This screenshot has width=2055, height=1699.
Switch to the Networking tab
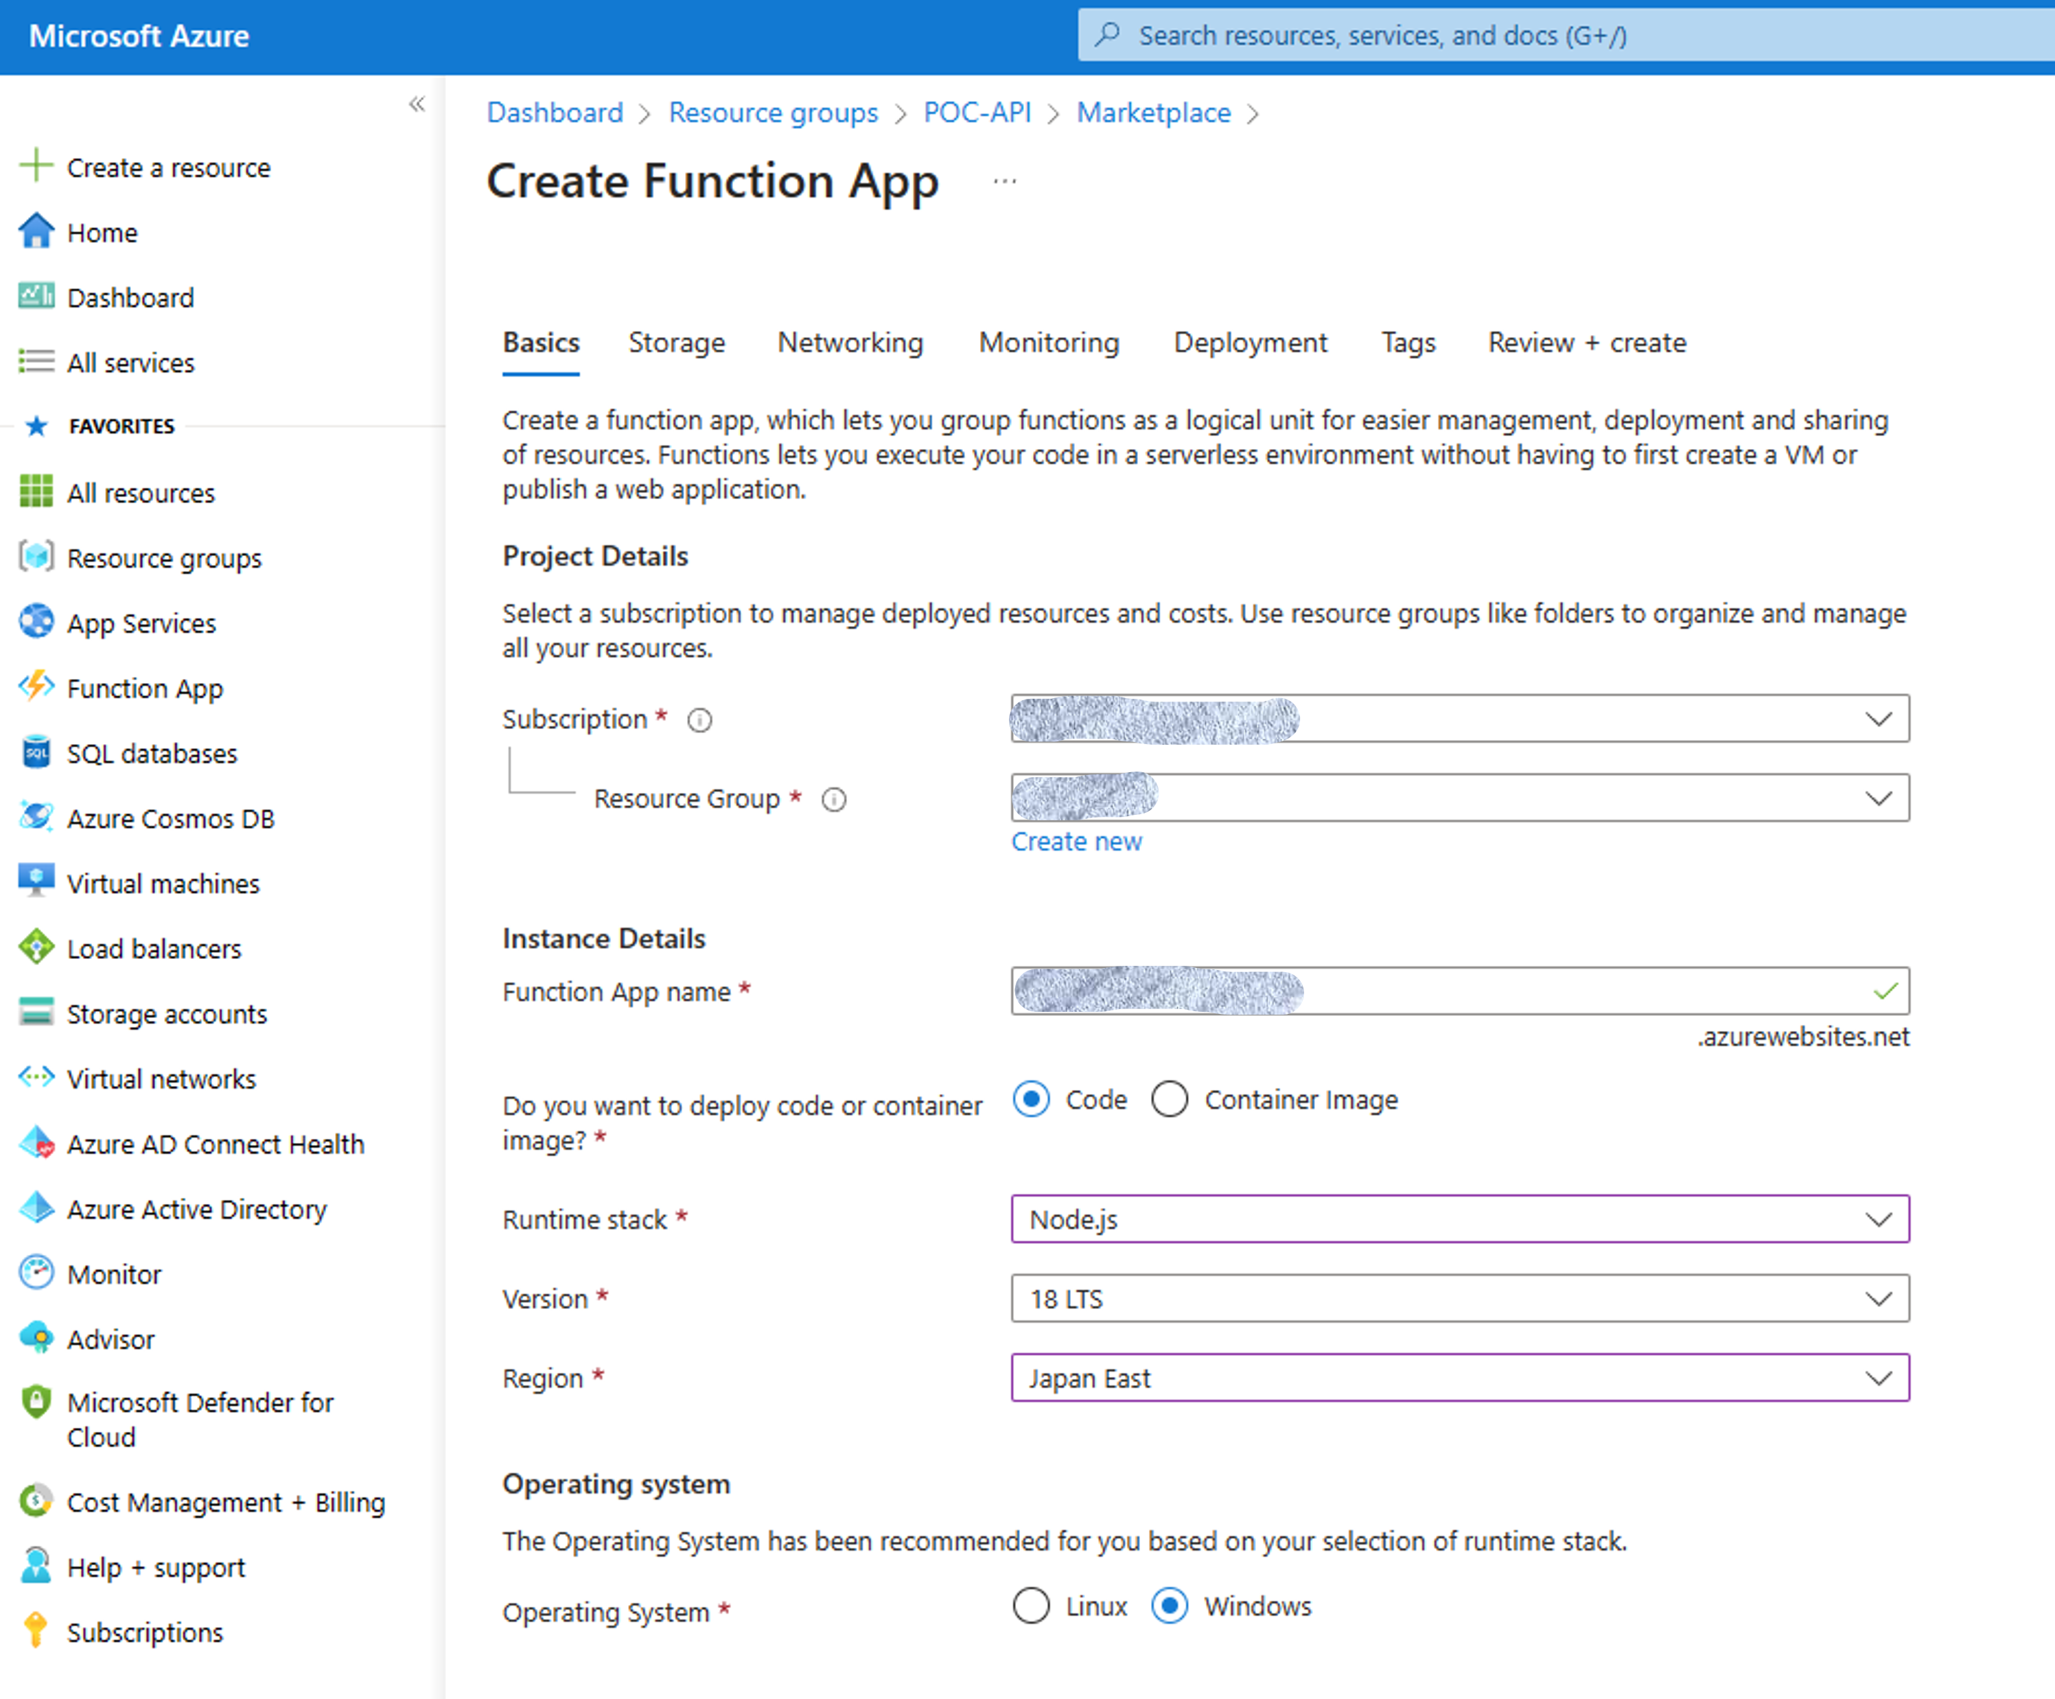click(x=850, y=343)
